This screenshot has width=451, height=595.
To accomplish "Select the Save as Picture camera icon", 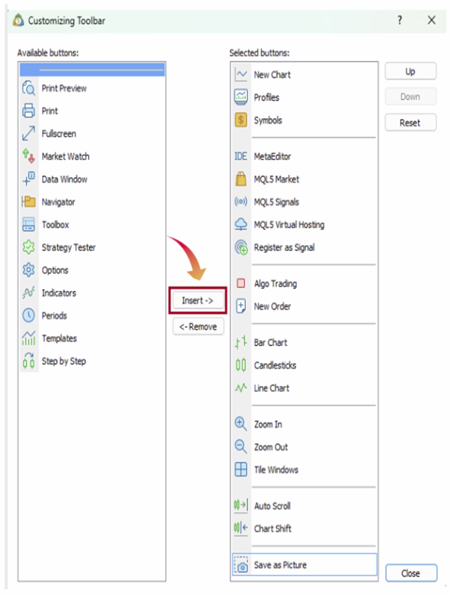I will [241, 566].
